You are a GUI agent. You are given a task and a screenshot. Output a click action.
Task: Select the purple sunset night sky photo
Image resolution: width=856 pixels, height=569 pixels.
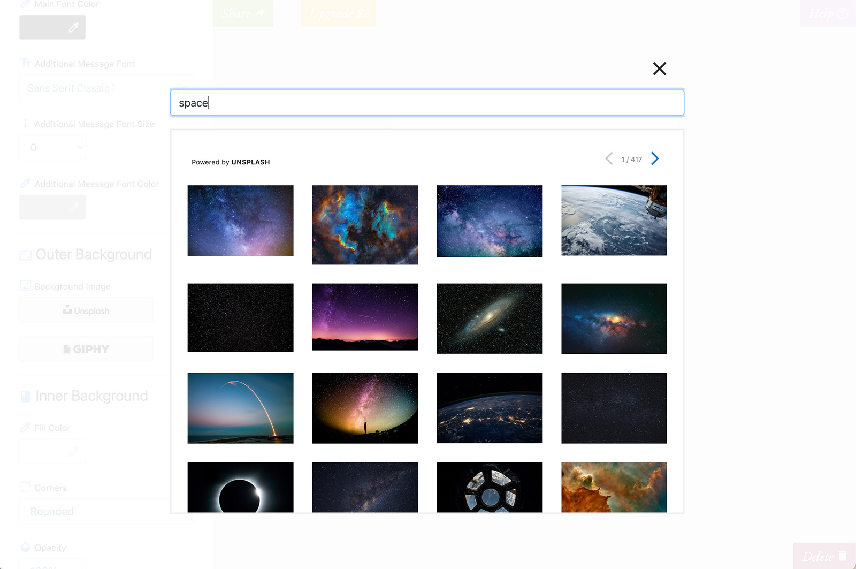click(x=365, y=317)
